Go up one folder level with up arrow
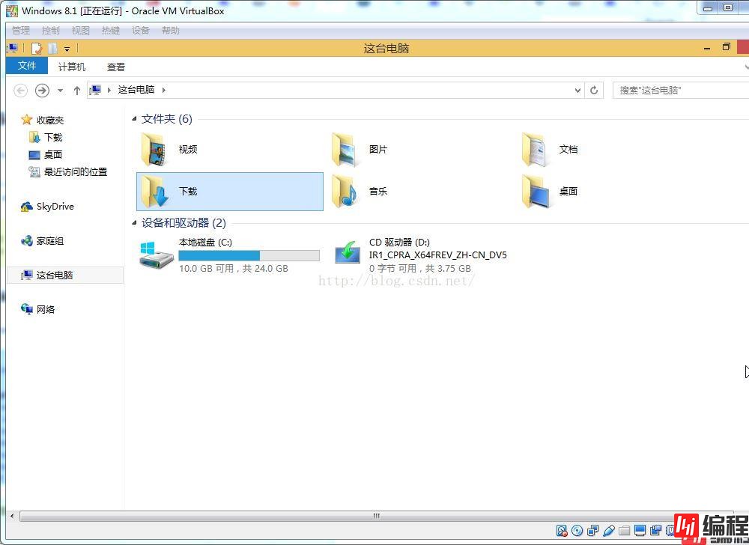 (x=76, y=90)
